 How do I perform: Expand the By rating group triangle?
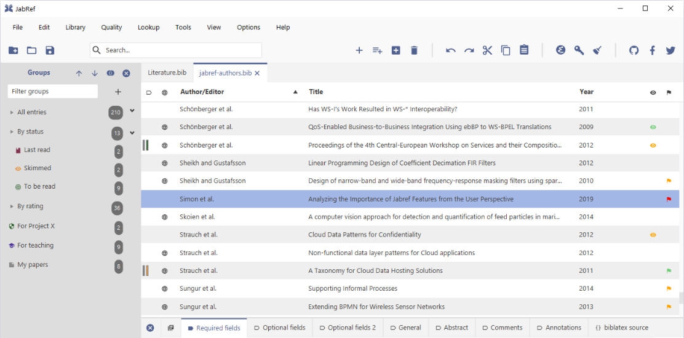click(x=12, y=206)
